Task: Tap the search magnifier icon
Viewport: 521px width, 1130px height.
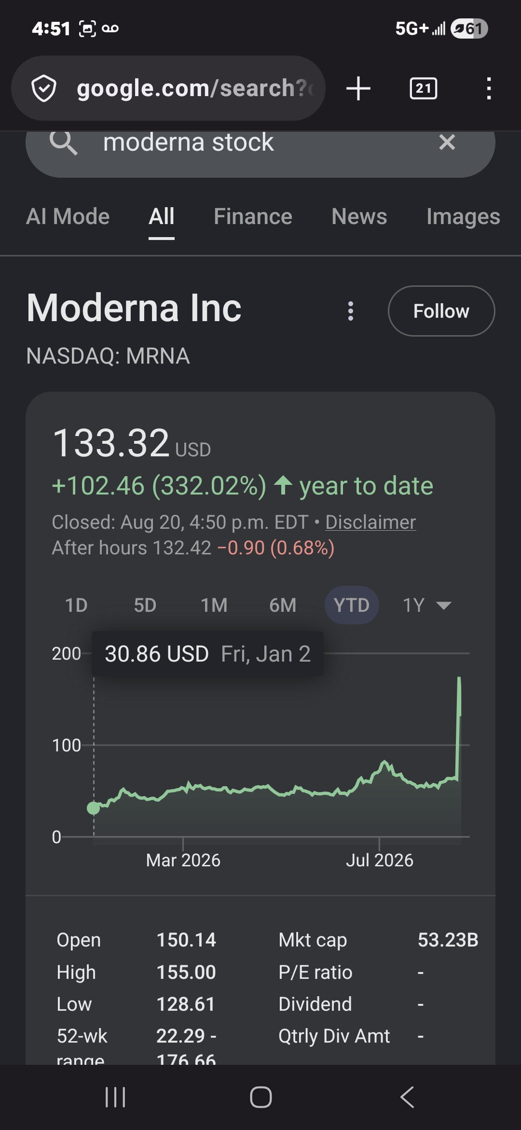Action: [x=64, y=142]
